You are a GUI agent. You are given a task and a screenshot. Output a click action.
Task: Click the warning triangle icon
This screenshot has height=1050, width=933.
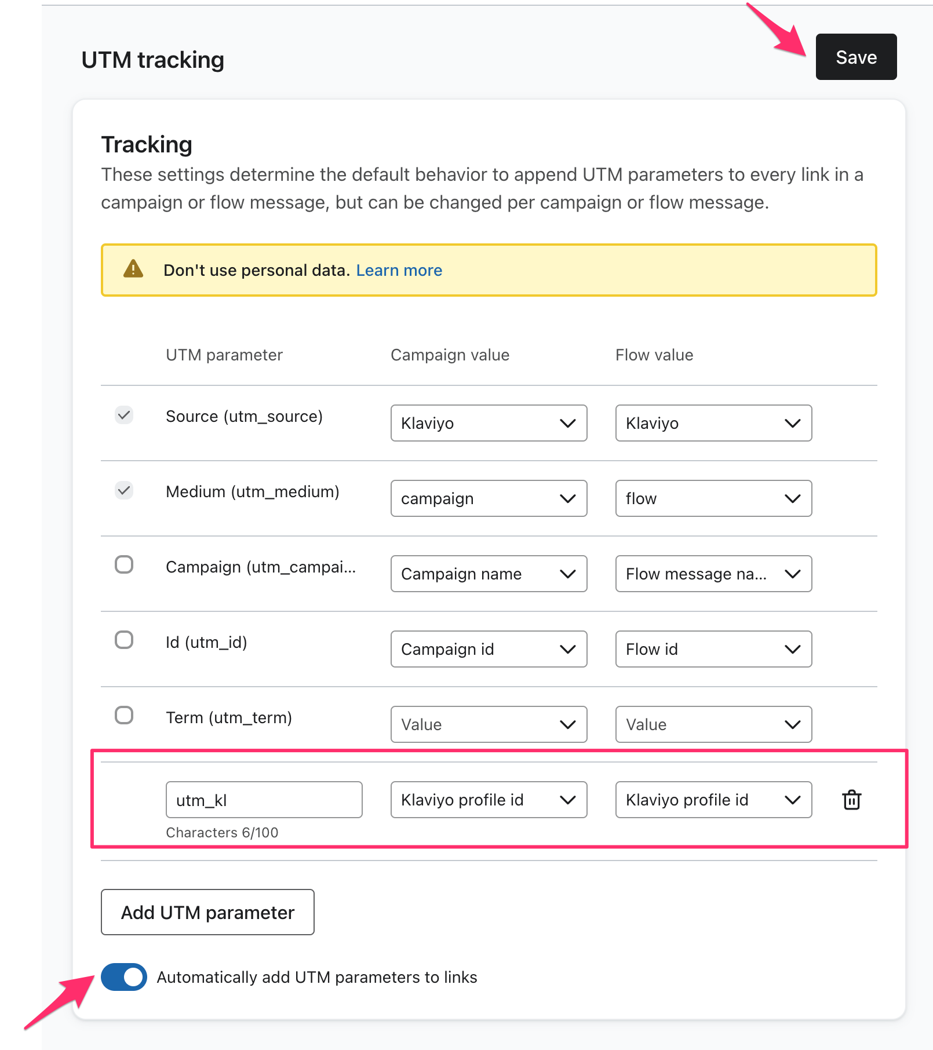[x=133, y=269]
